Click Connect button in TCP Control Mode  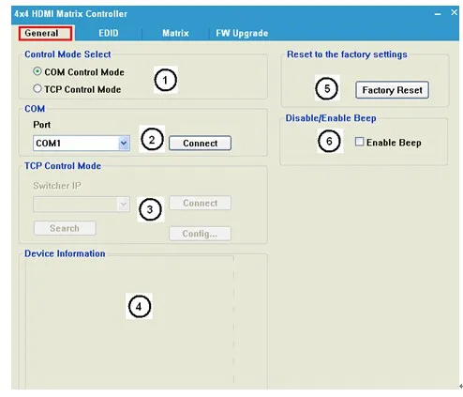[x=200, y=203]
